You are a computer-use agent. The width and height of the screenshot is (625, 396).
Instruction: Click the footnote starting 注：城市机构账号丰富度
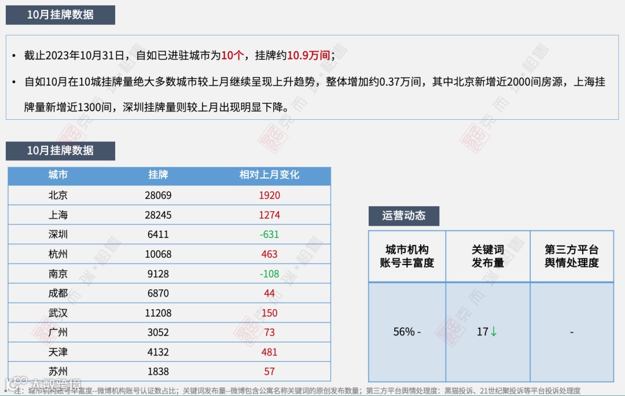pyautogui.click(x=297, y=391)
